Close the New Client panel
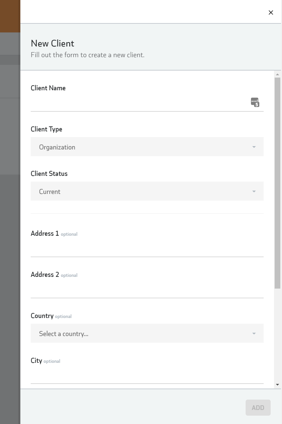The width and height of the screenshot is (282, 424). click(271, 12)
